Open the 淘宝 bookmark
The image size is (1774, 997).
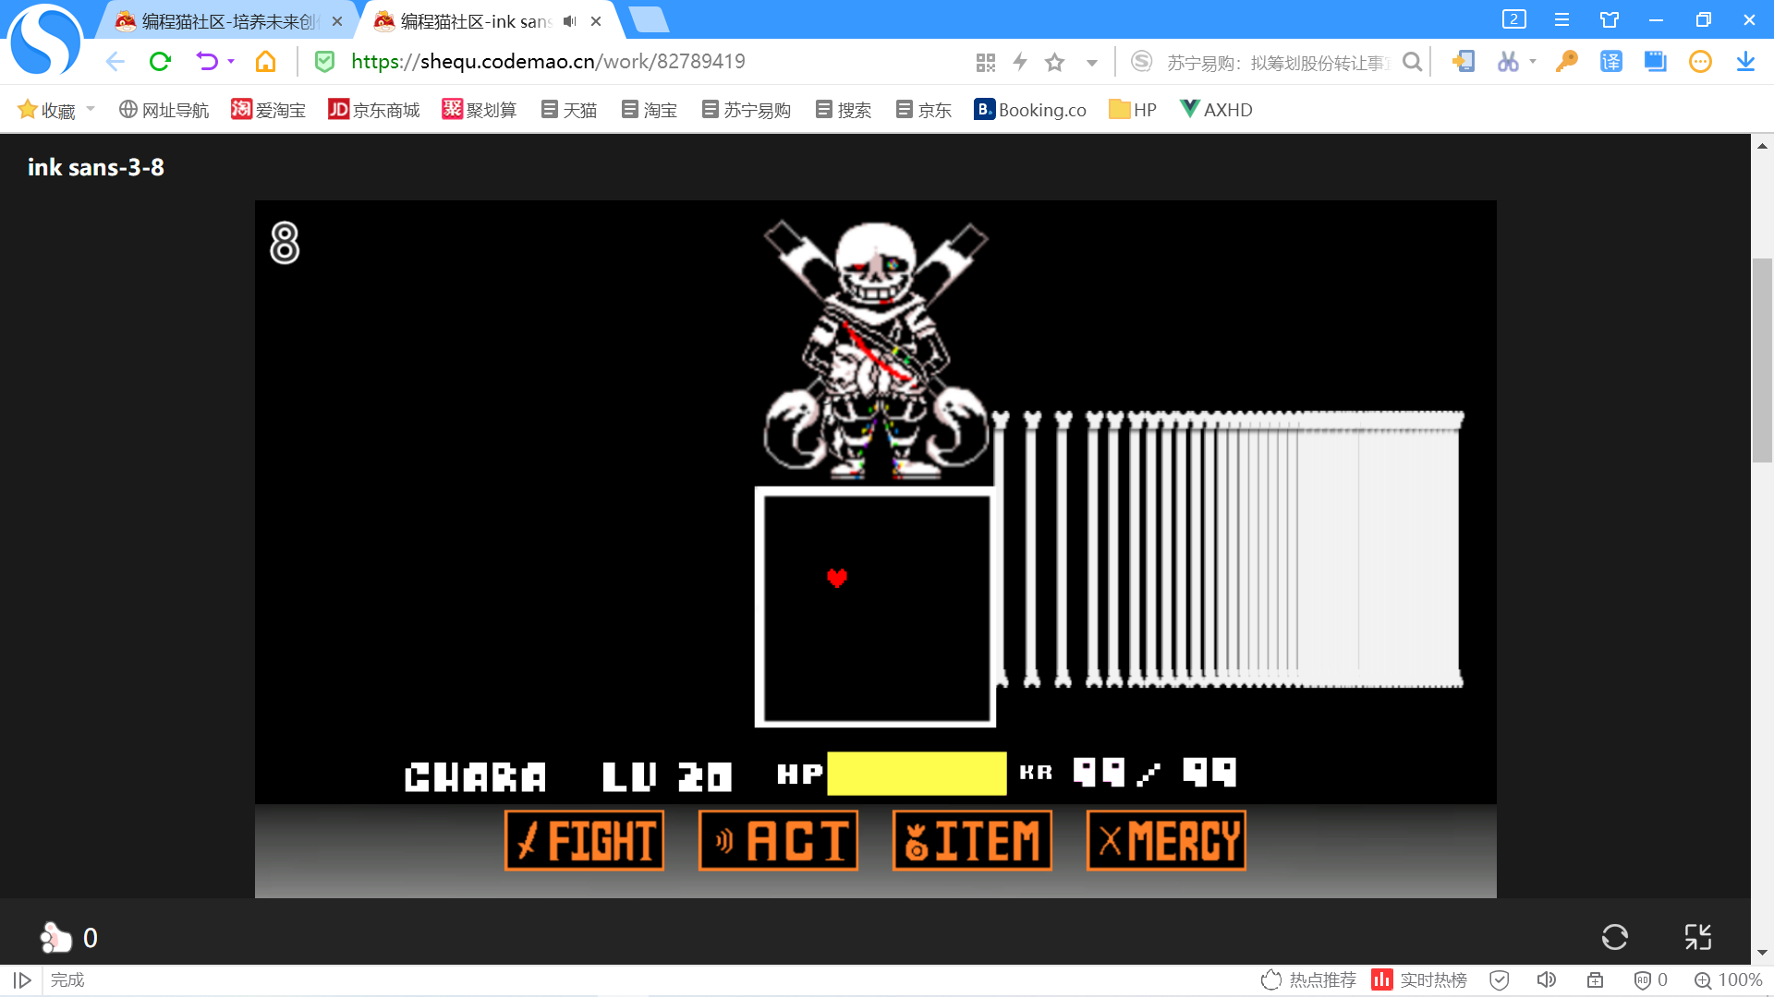tap(650, 110)
